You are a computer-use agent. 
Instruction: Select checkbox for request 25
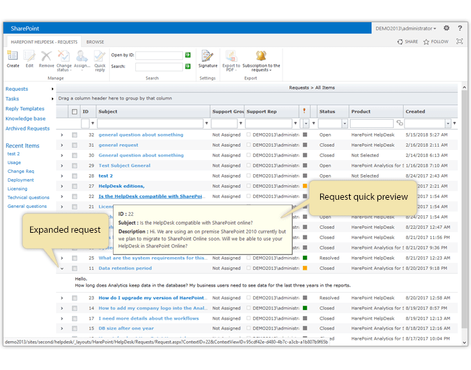75,258
